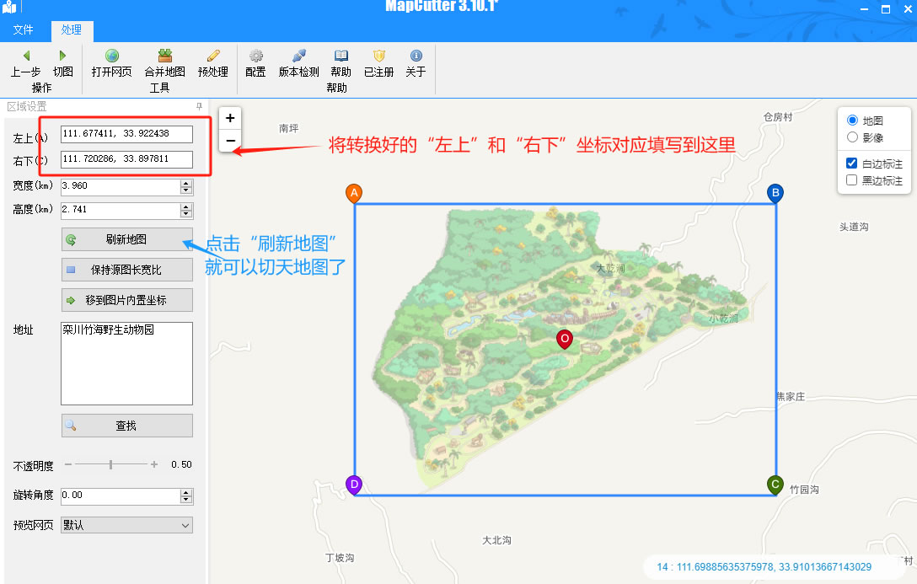
Task: Click the purple D corner marker
Action: (x=354, y=485)
